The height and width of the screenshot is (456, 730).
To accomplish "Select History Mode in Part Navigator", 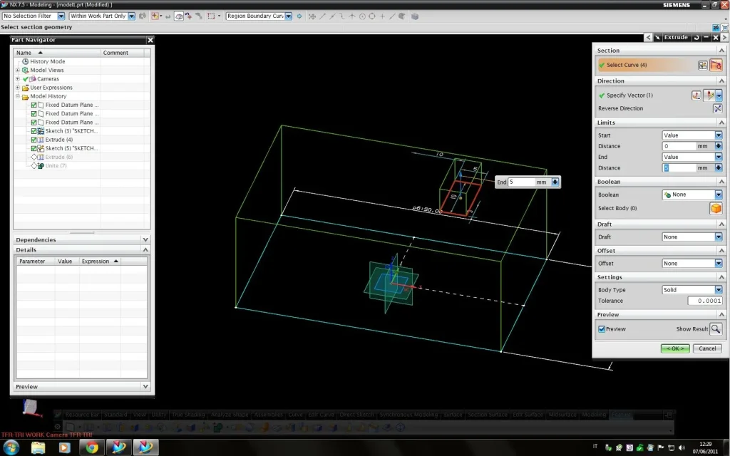I will click(48, 61).
